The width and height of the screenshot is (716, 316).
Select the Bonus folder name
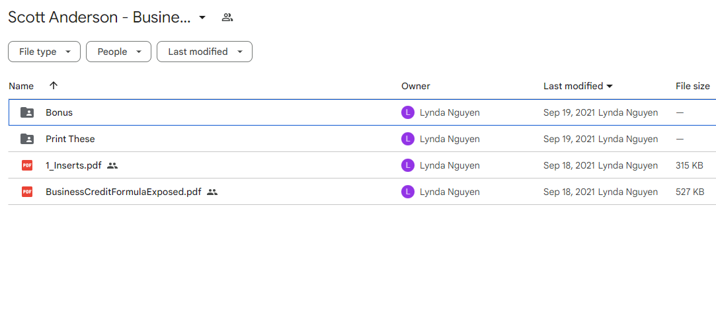[x=59, y=113]
